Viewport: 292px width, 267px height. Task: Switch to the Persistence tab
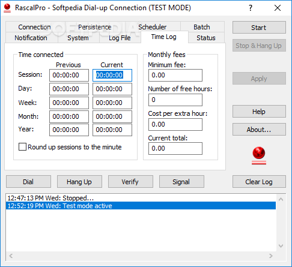(94, 27)
